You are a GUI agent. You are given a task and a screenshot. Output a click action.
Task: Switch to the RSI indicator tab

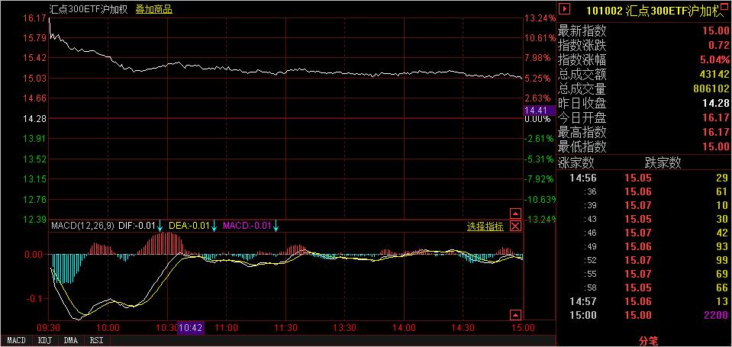97,340
